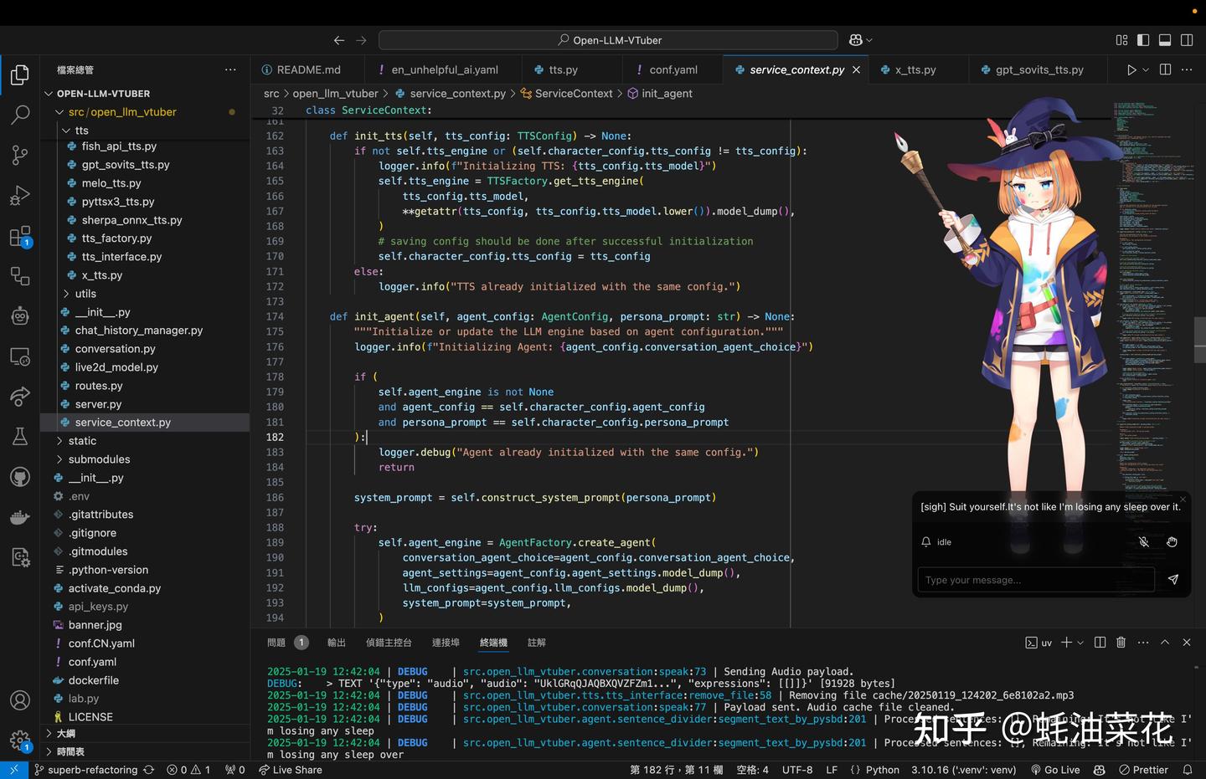This screenshot has height=779, width=1206.
Task: Open the Run and Debug view
Action: (20, 196)
